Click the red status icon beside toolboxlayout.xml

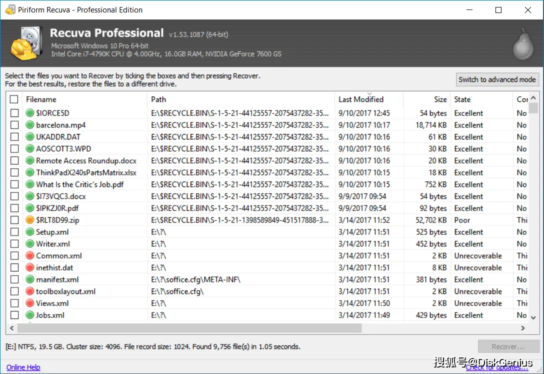(30, 291)
